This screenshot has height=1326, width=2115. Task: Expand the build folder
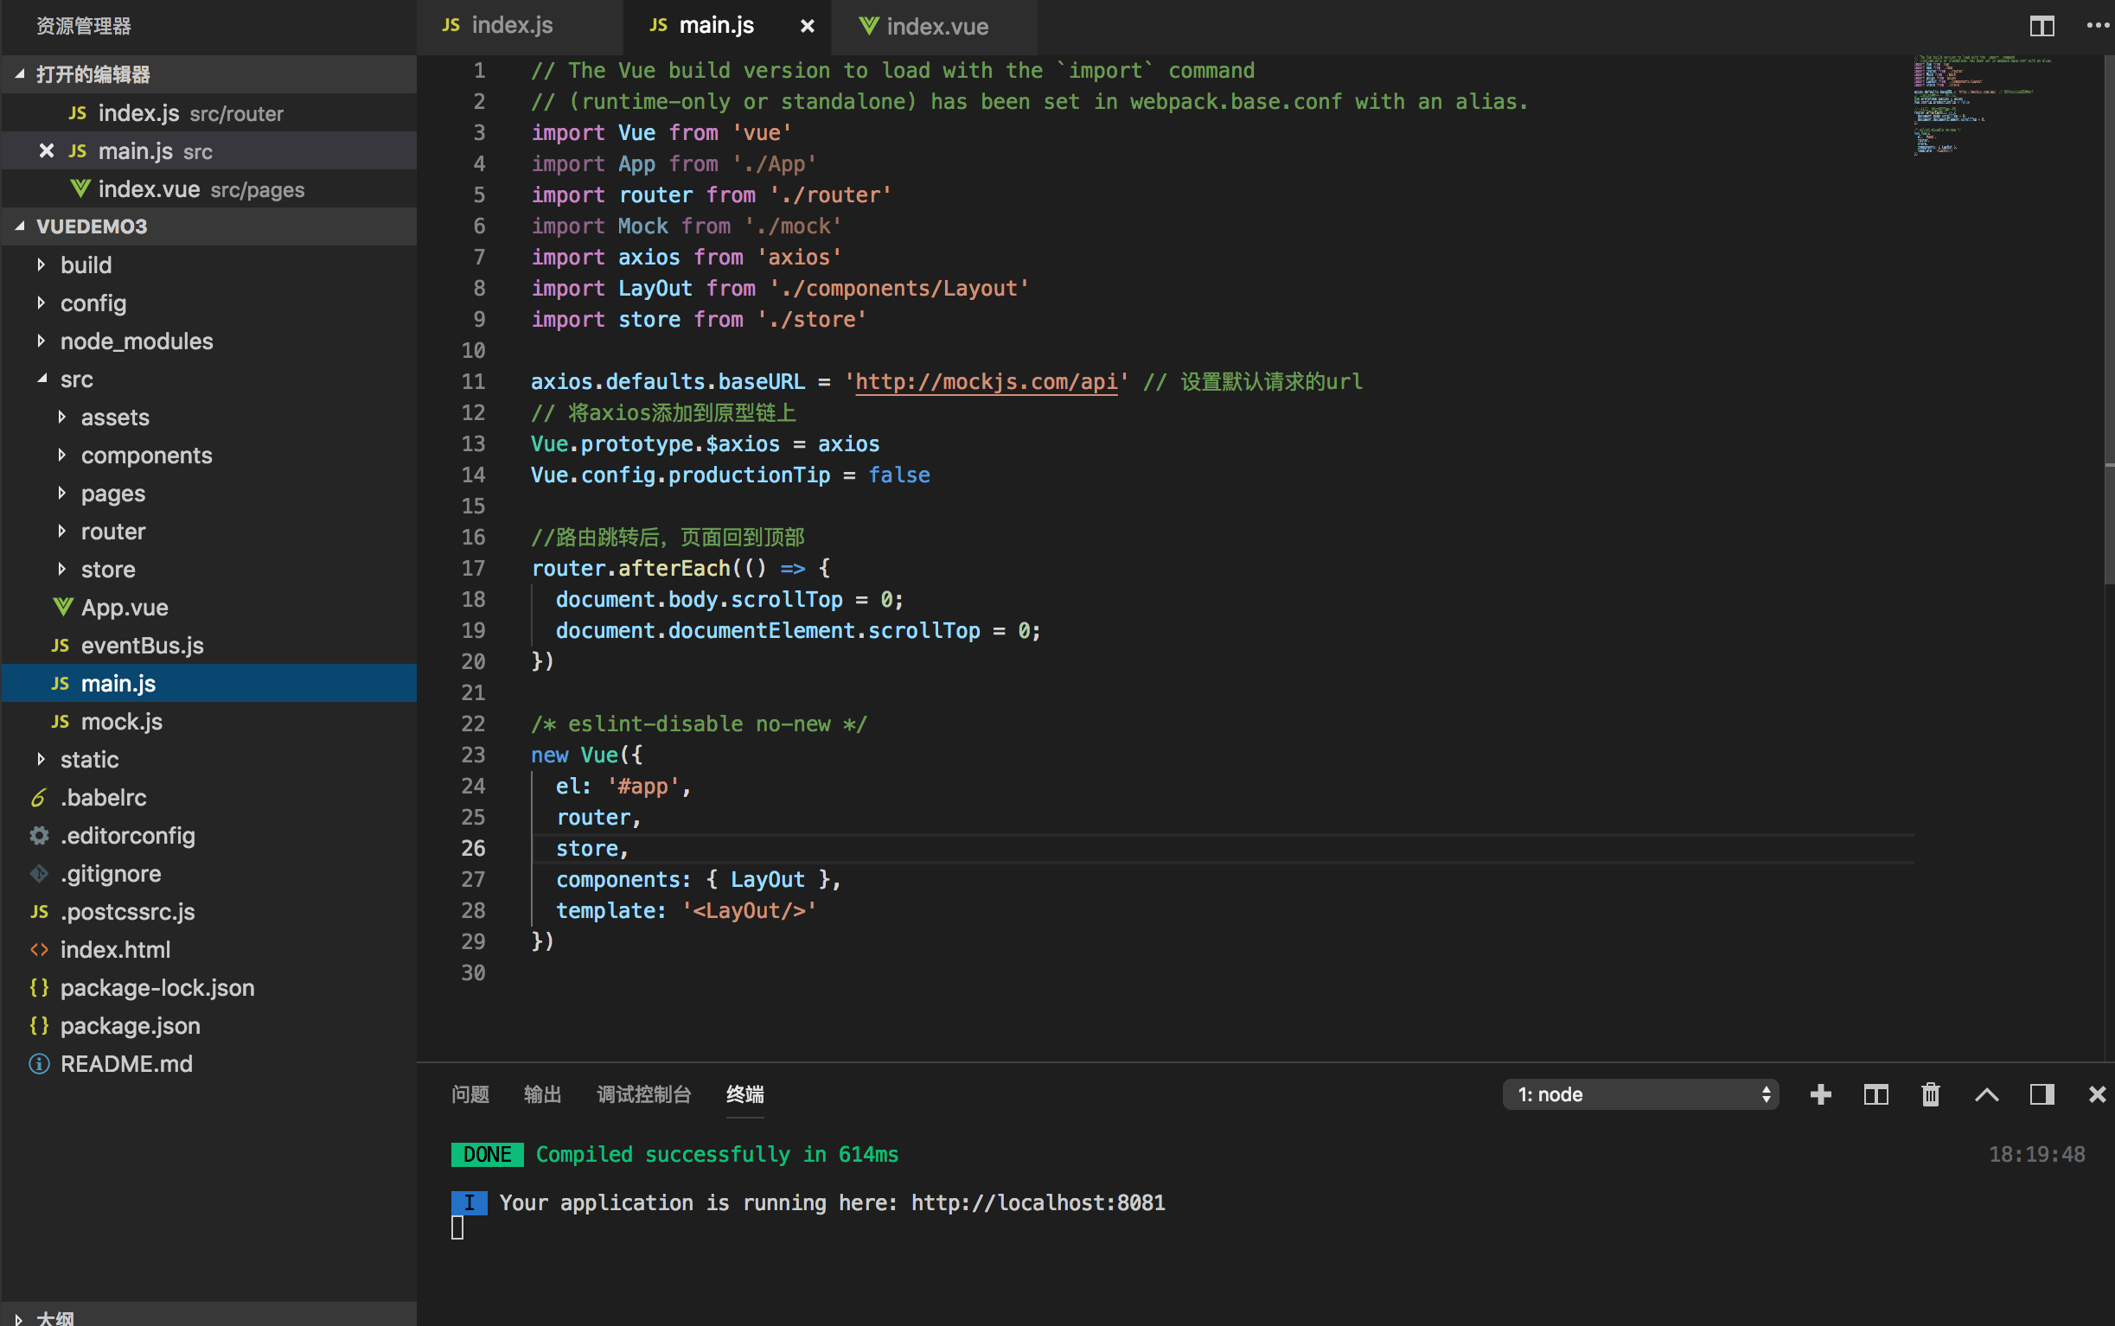[41, 265]
